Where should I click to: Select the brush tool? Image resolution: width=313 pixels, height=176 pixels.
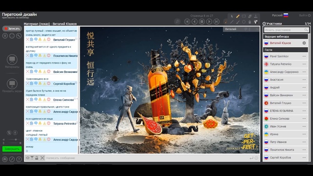coord(238,22)
